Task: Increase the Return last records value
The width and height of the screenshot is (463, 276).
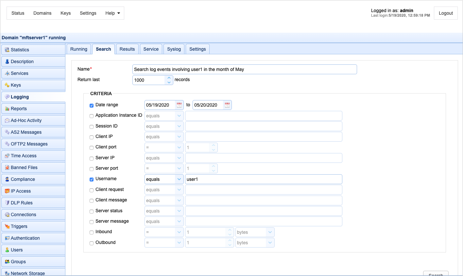Action: tap(169, 78)
